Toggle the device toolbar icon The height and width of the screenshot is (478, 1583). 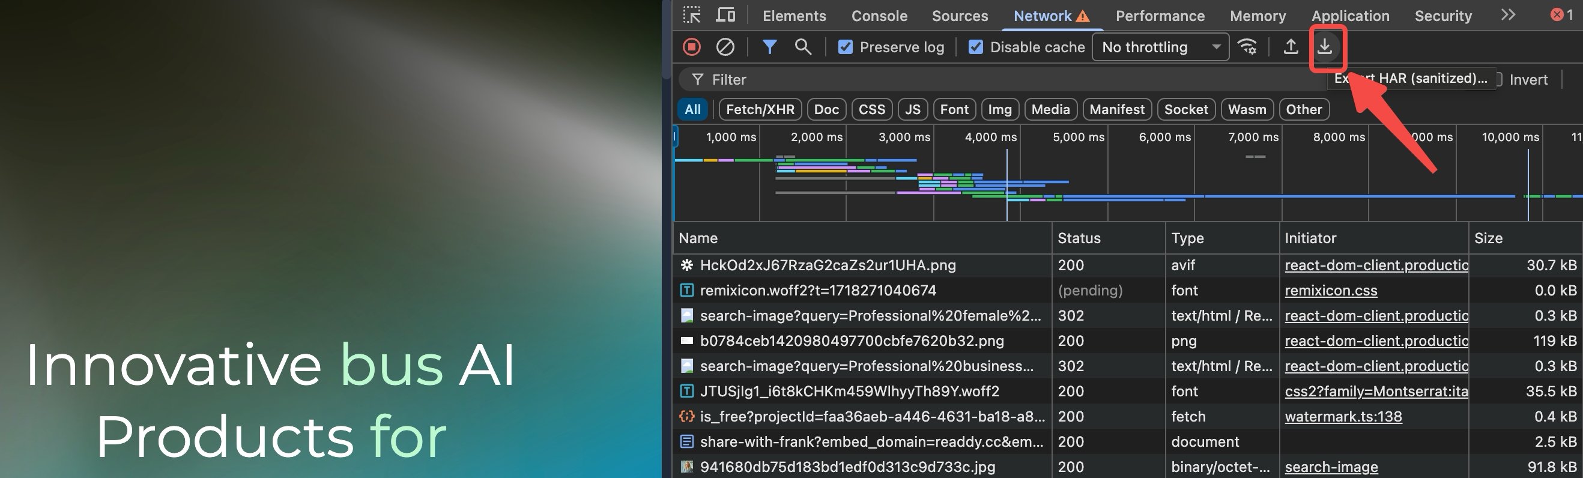point(726,16)
